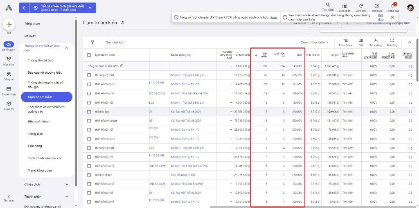Close the notification banner with X
Viewport: 419px width, 208px height.
pos(392,17)
